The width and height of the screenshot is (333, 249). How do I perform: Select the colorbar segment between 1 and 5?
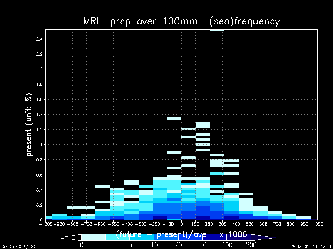pyautogui.click(x=118, y=237)
